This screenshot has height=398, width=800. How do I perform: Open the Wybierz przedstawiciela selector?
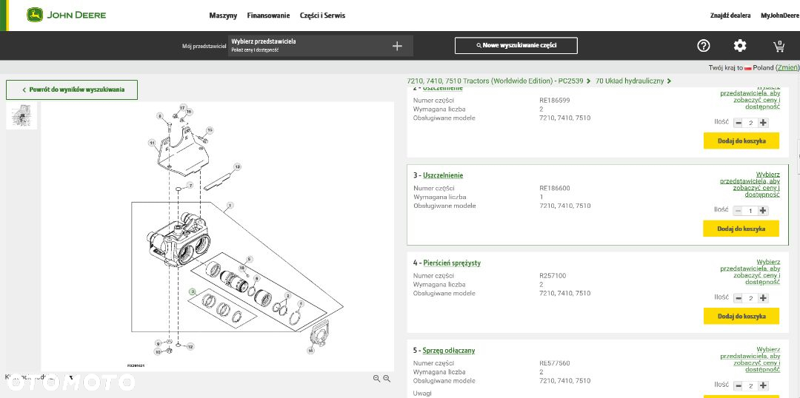pos(321,46)
